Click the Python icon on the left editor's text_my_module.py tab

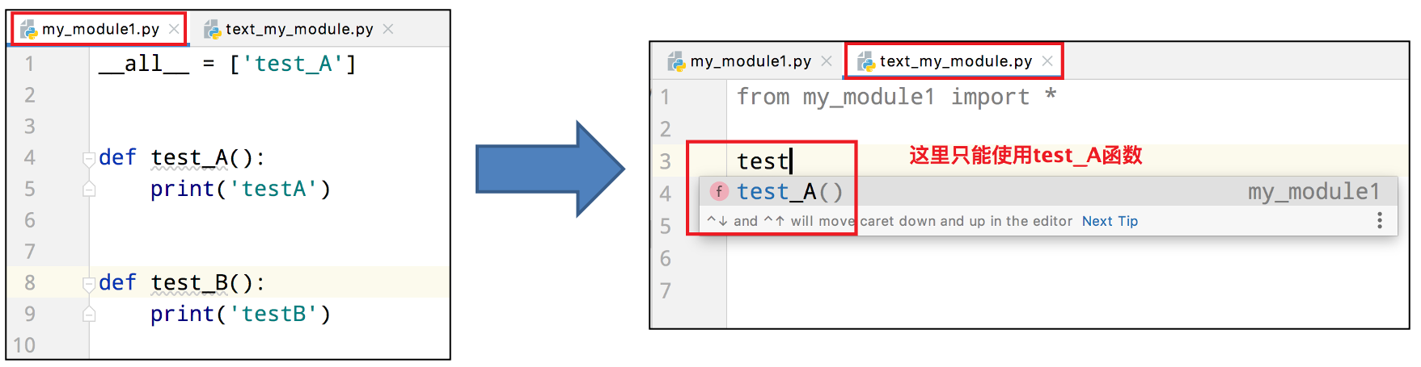tap(213, 30)
